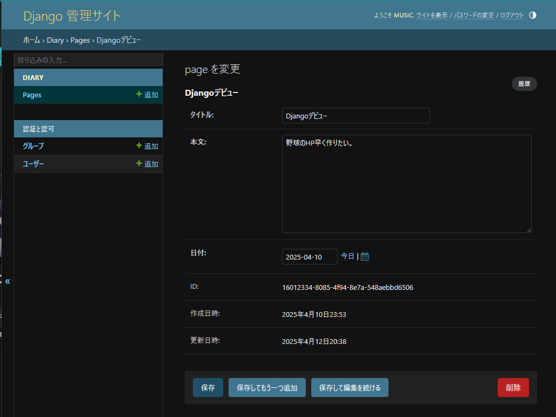The height and width of the screenshot is (417, 556).
Task: Click the 本文 textarea resize handle corner
Action: 528,230
